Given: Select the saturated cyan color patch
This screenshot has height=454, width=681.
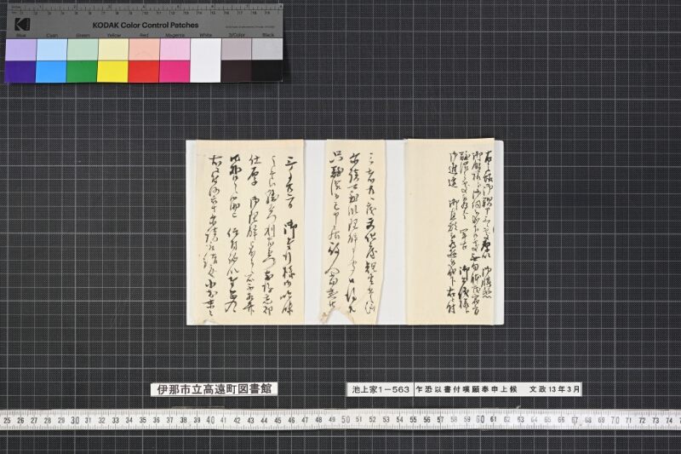Looking at the screenshot, I should tap(51, 72).
